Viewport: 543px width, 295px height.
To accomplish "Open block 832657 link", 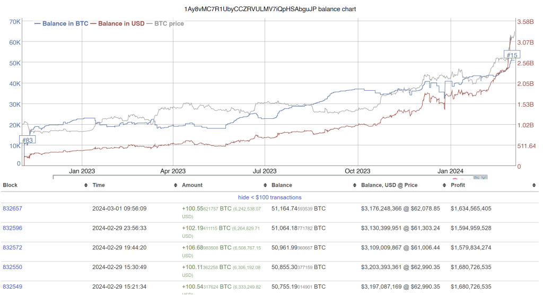I will pyautogui.click(x=13, y=209).
